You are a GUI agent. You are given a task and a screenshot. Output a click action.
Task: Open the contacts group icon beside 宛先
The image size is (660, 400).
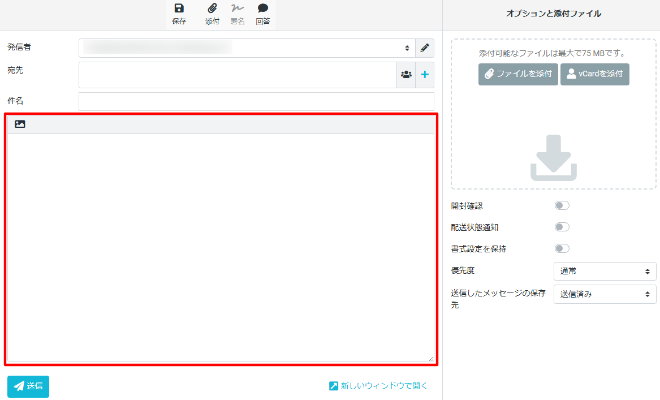click(406, 75)
